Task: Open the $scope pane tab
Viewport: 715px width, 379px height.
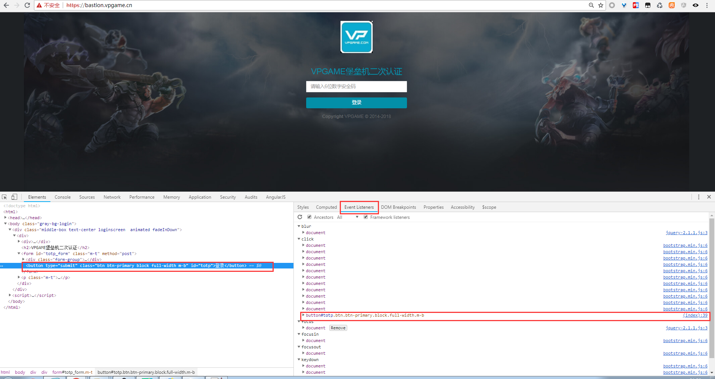Action: 489,207
